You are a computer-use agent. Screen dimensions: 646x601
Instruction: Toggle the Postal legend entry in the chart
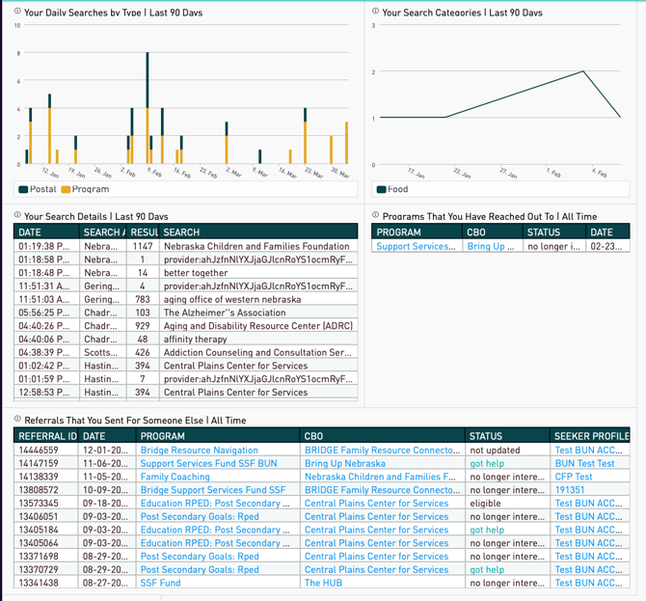39,189
